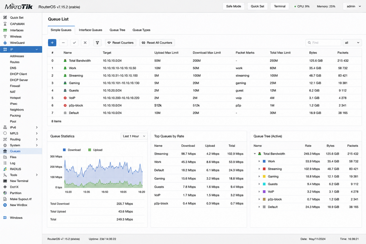The height and width of the screenshot is (244, 366).
Task: Open Log sidebar icon
Action: 5,163
